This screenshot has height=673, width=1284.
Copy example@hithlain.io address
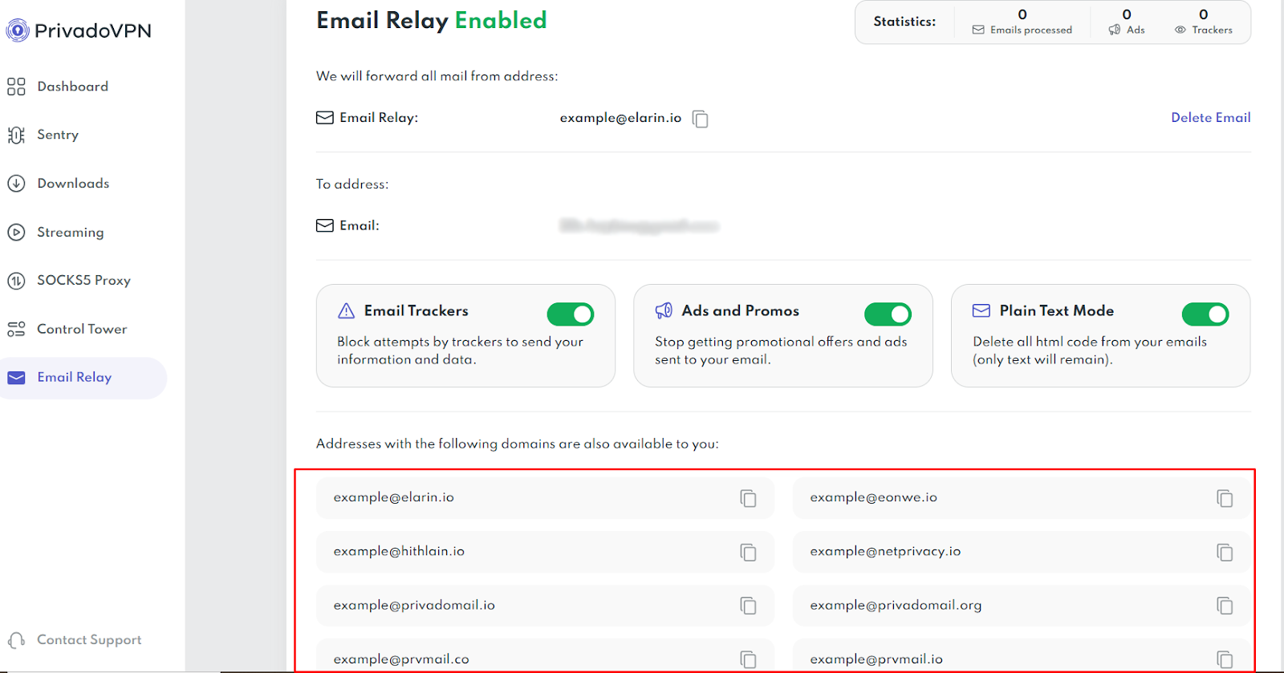[748, 552]
